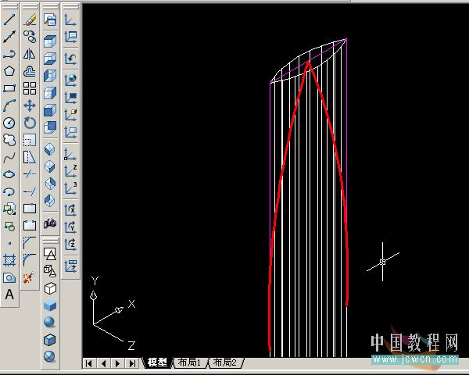
Task: Select the Break at Point tool
Action: click(x=30, y=208)
